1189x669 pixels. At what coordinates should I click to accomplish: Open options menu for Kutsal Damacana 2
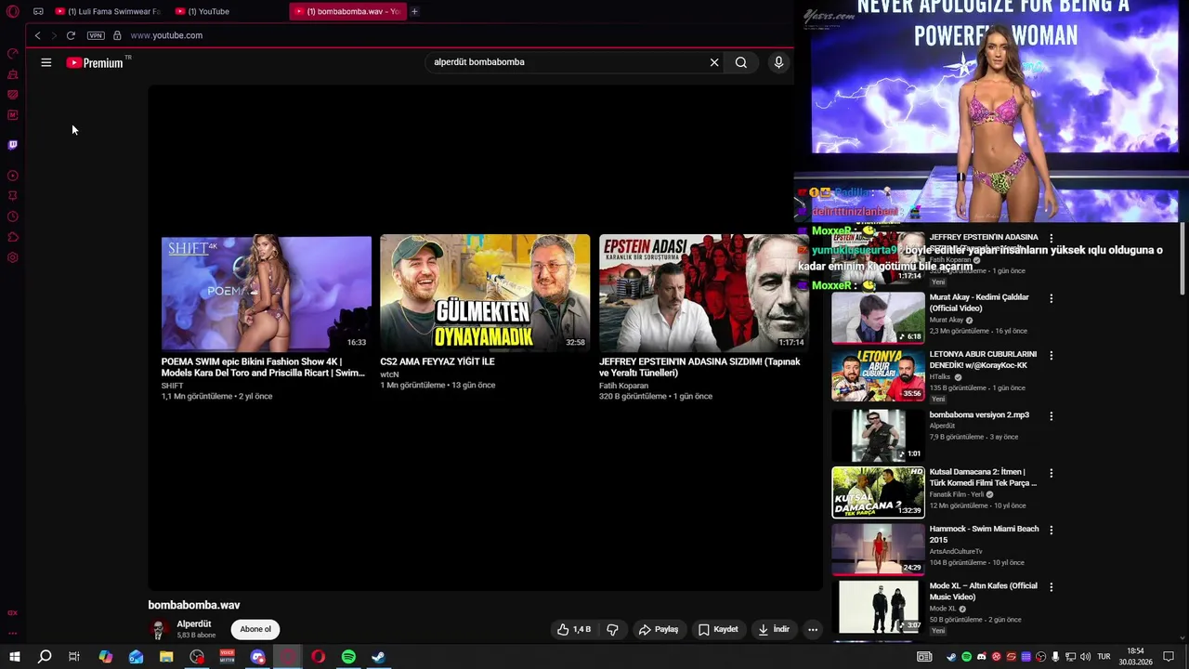point(1052,473)
